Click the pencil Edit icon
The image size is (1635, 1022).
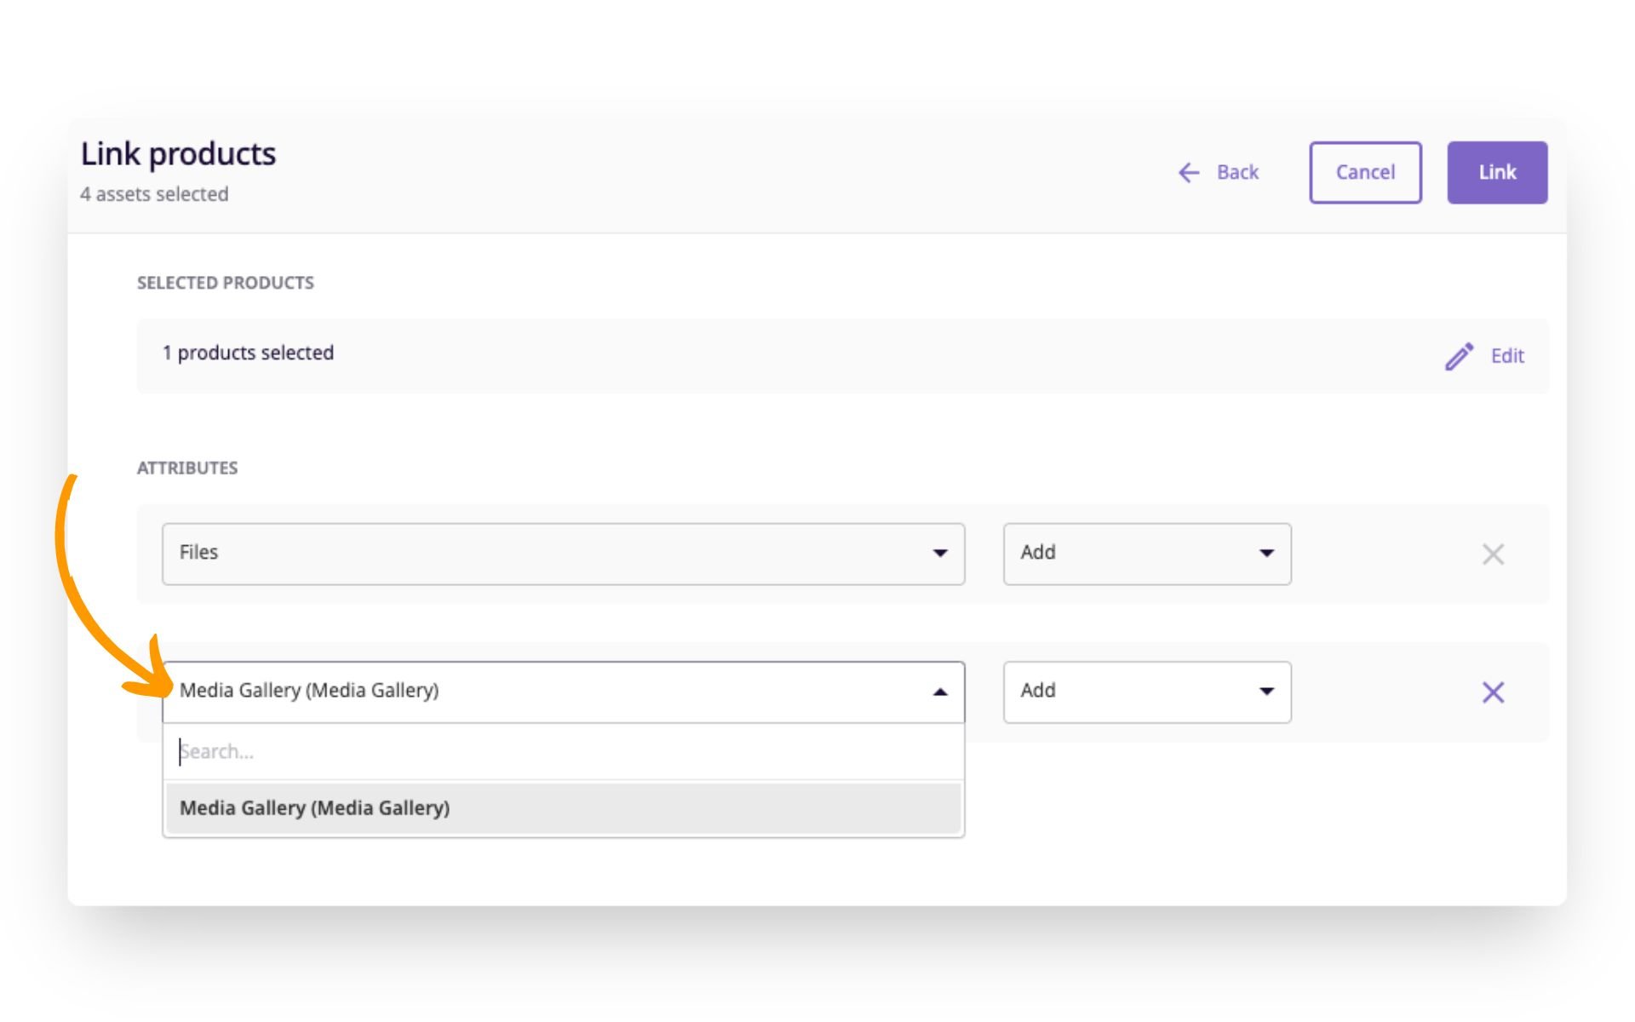coord(1459,356)
